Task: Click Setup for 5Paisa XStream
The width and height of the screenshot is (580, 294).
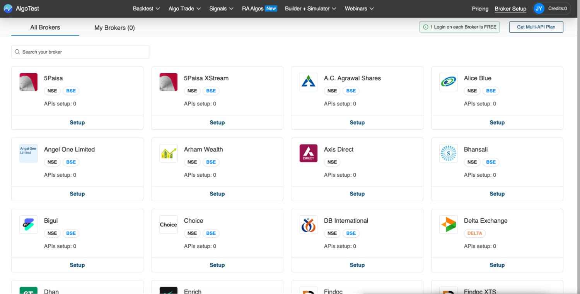Action: click(x=217, y=122)
